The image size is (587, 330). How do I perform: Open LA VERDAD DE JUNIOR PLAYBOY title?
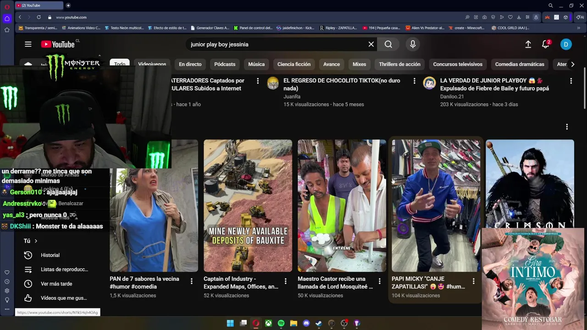[x=494, y=84]
